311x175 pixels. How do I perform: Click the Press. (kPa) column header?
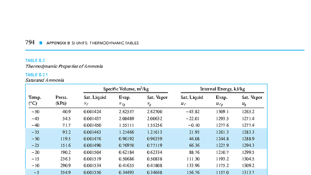(x=61, y=100)
